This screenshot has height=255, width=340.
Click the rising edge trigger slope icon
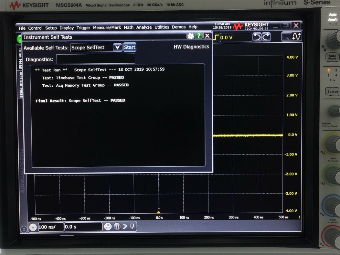pyautogui.click(x=216, y=37)
